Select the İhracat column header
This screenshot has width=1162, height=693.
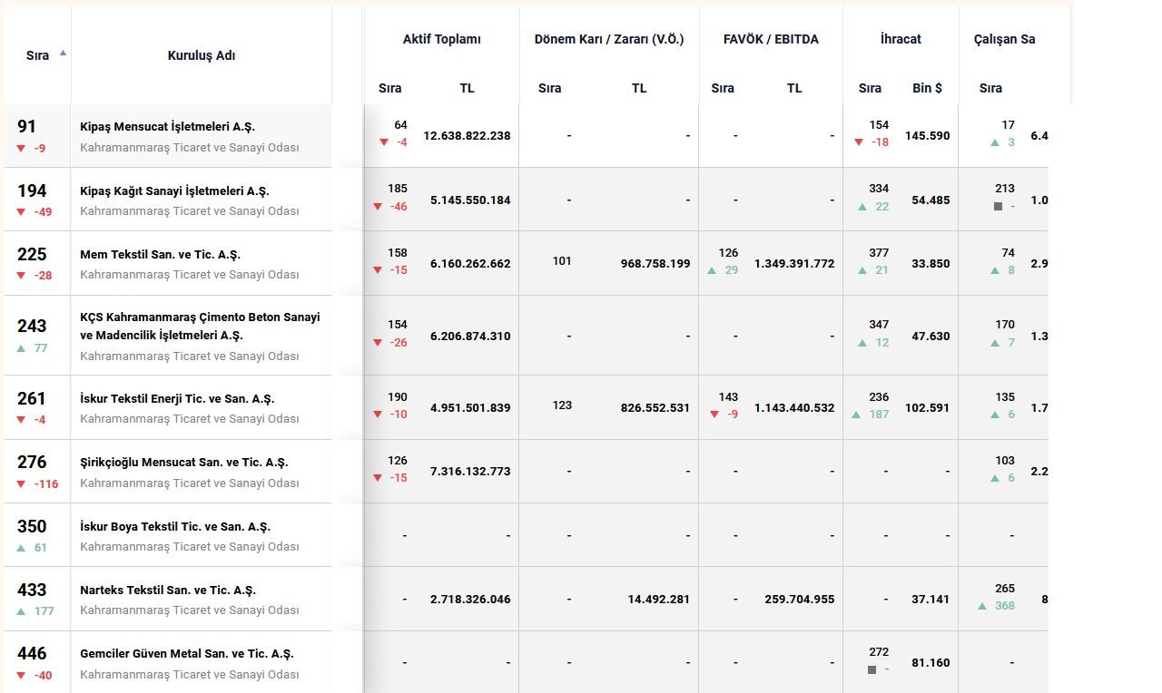(x=901, y=39)
